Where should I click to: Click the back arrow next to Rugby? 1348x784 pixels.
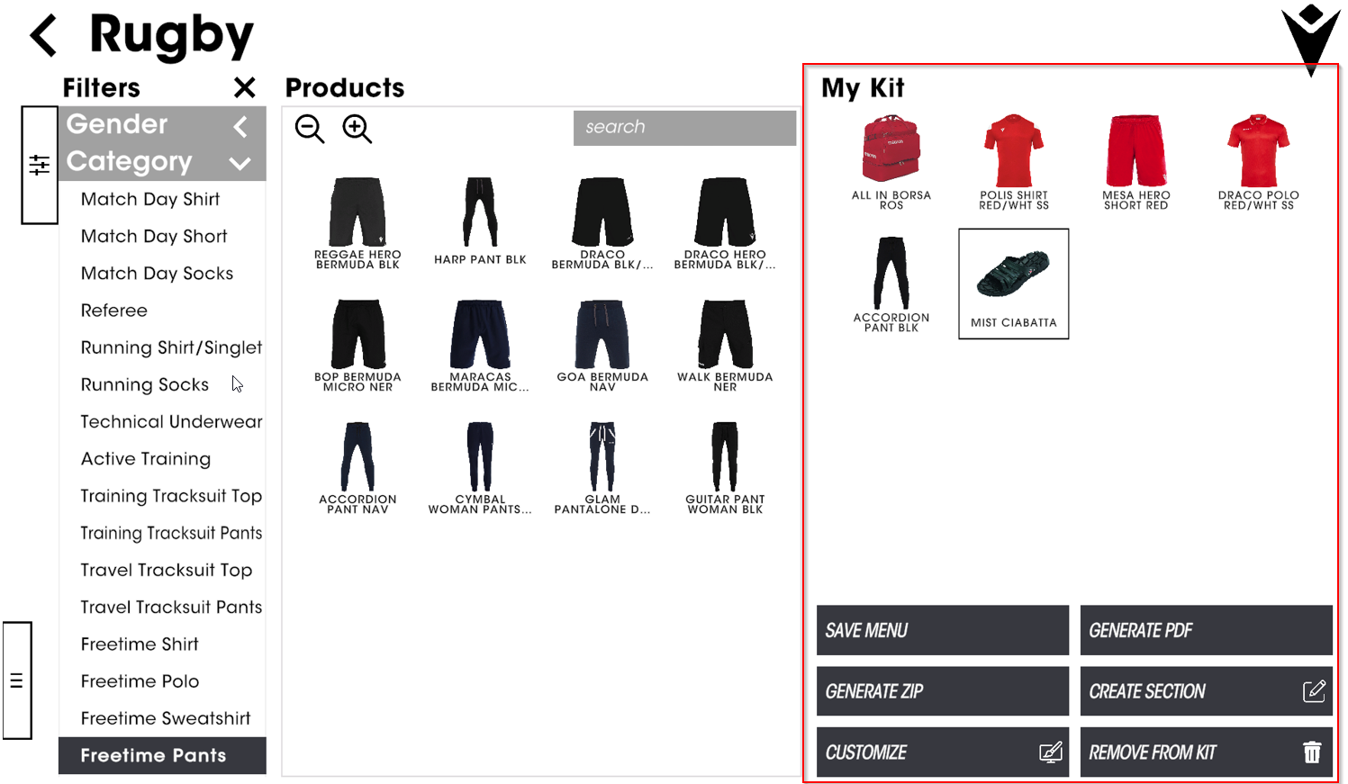pyautogui.click(x=43, y=35)
